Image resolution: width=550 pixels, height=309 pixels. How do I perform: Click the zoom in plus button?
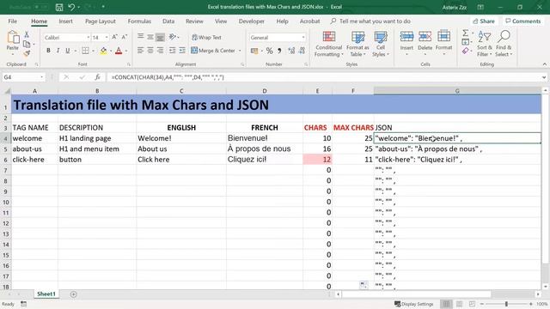(531, 304)
